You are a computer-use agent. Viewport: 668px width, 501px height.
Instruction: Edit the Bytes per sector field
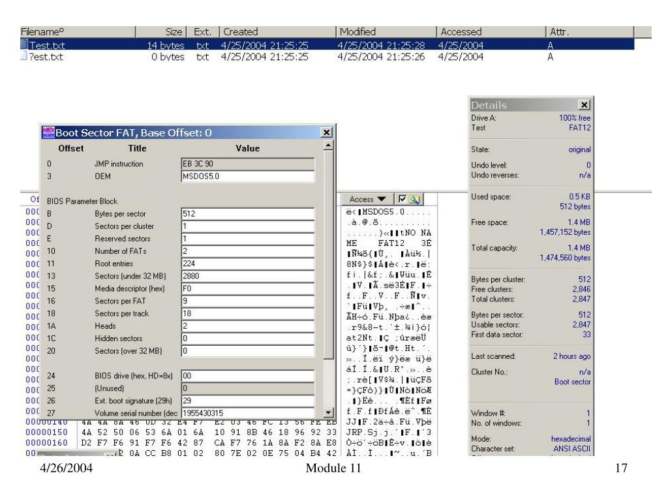247,214
